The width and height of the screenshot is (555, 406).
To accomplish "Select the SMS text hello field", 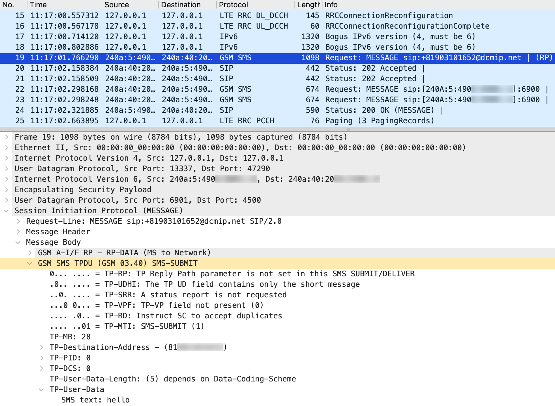I will 95,400.
